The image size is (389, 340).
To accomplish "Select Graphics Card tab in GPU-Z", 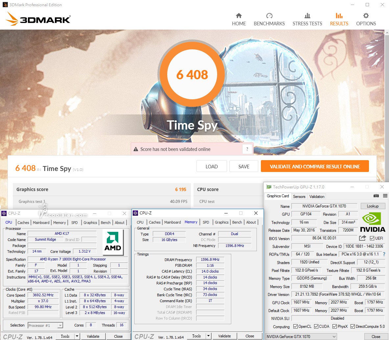I will click(278, 196).
